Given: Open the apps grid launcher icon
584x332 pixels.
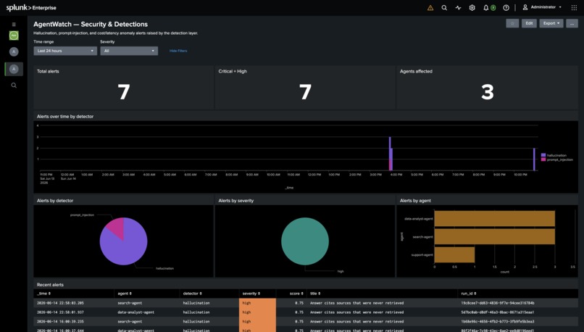Looking at the screenshot, I should coord(574,7).
